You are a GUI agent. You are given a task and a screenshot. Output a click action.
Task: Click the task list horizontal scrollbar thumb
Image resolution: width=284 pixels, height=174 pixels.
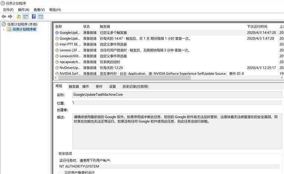[124, 78]
